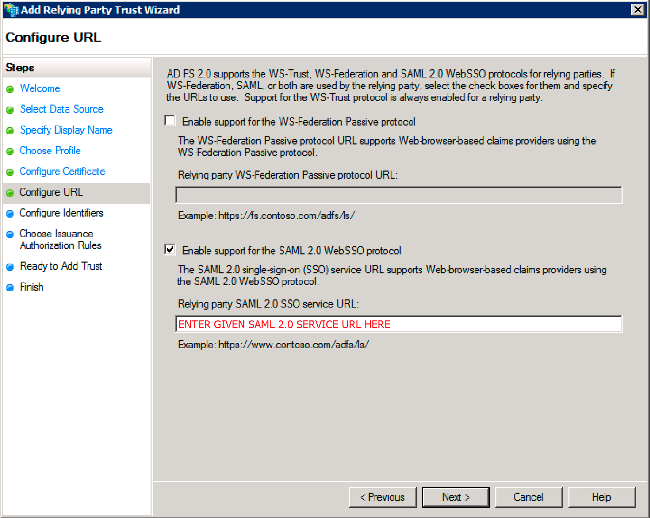Open Help for this wizard
650x518 pixels.
tap(602, 497)
